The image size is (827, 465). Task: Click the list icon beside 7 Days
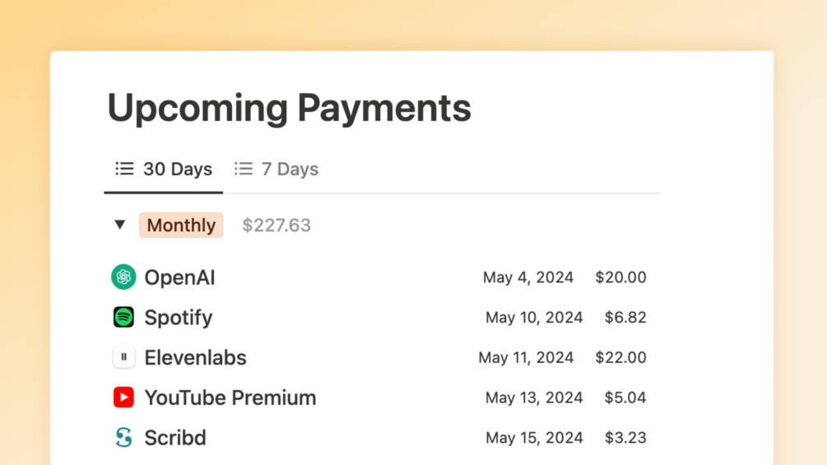[x=243, y=169]
